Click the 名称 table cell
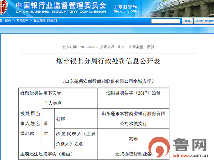The height and width of the screenshot is (160, 214). coord(76,119)
